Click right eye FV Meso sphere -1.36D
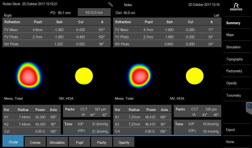 coord(58,30)
